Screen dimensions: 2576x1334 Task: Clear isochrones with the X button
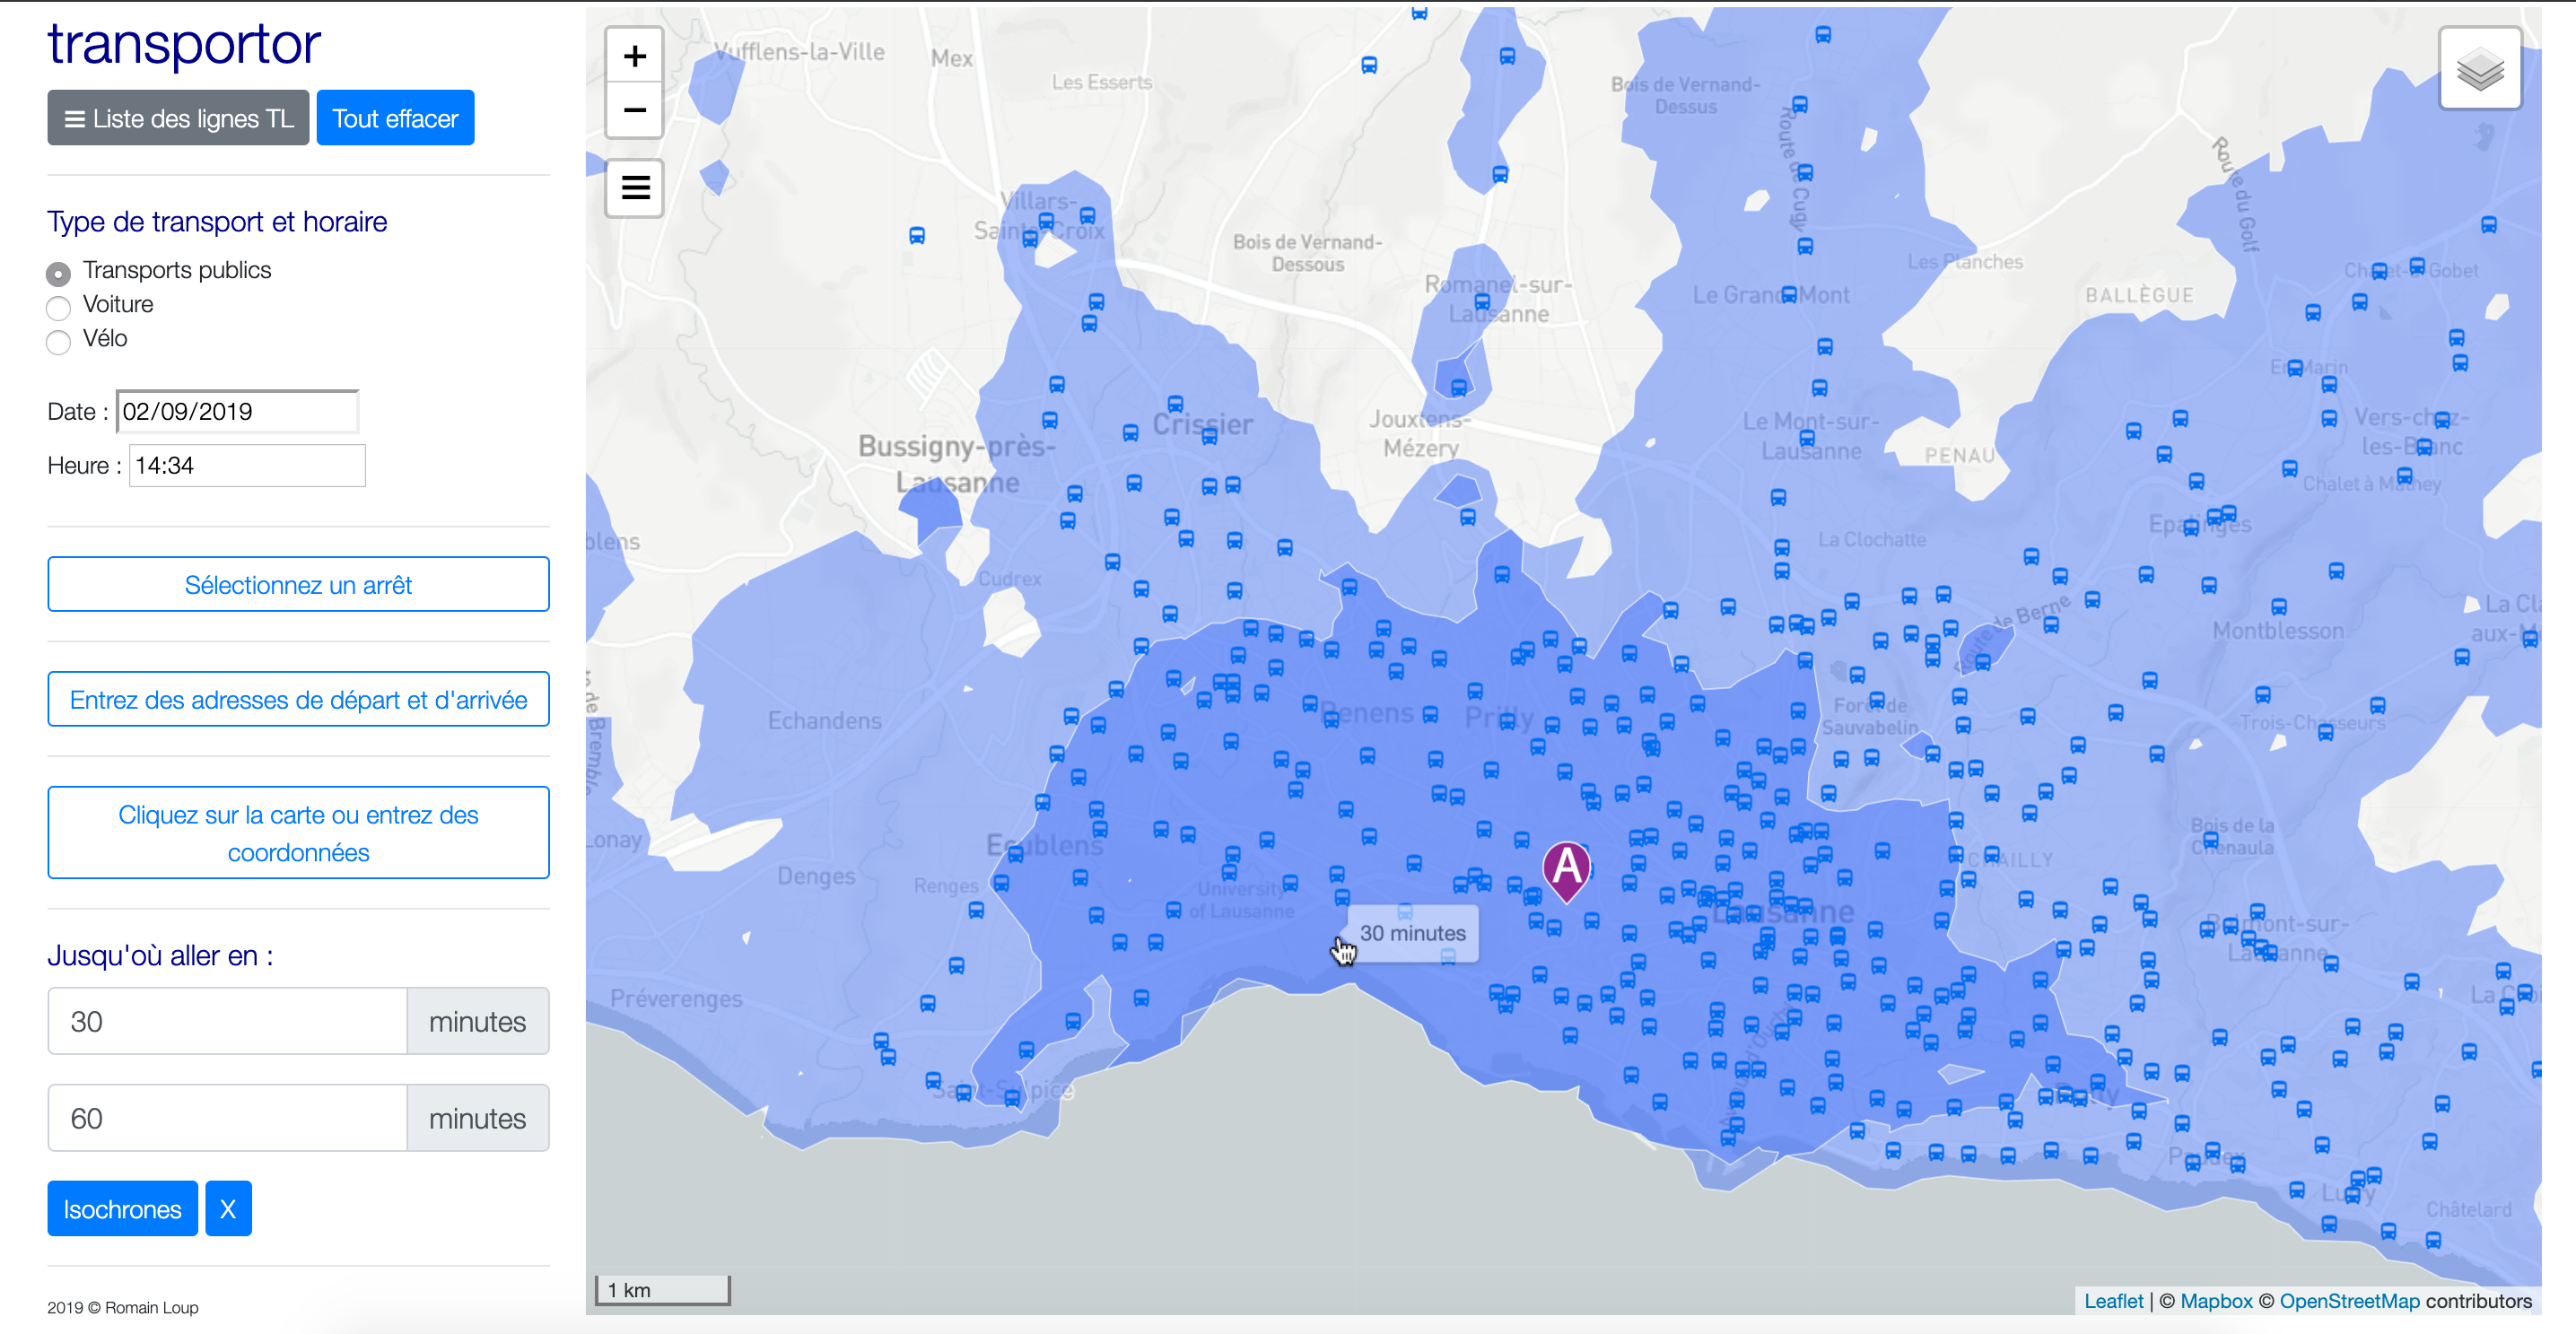tap(228, 1208)
